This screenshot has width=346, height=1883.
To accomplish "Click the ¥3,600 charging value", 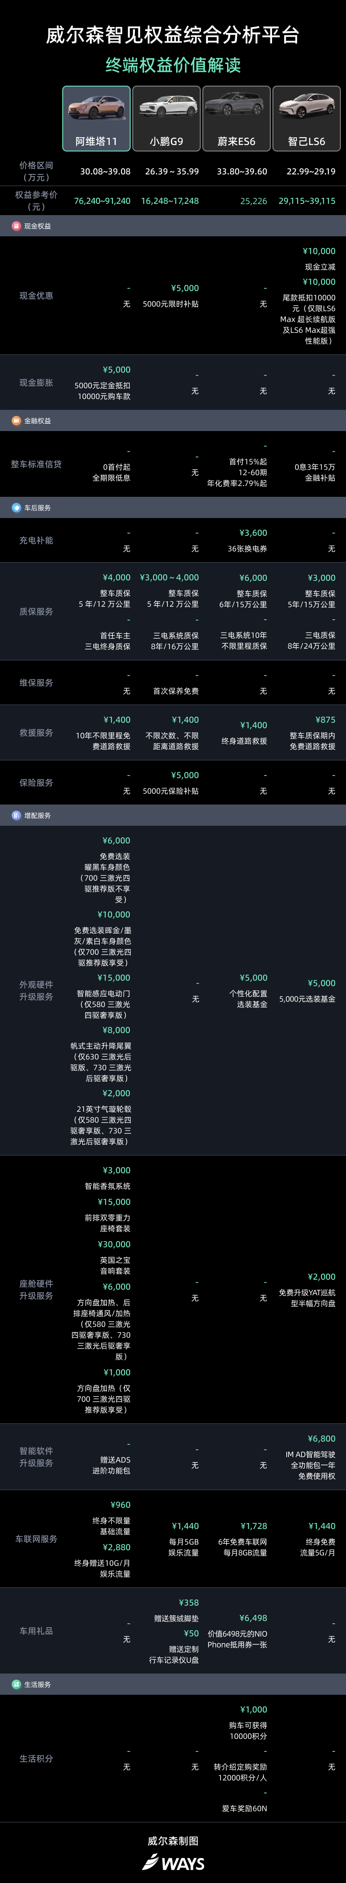I will click(253, 533).
